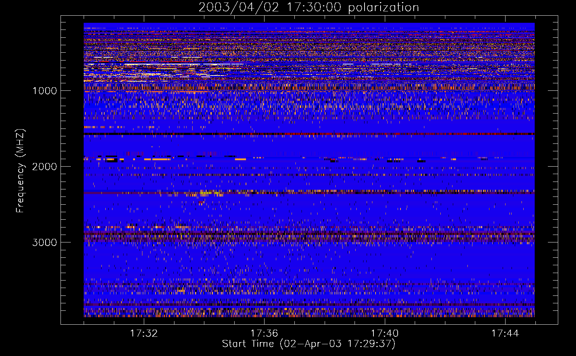
Task: Click the 17:44 time axis label
Action: click(505, 334)
